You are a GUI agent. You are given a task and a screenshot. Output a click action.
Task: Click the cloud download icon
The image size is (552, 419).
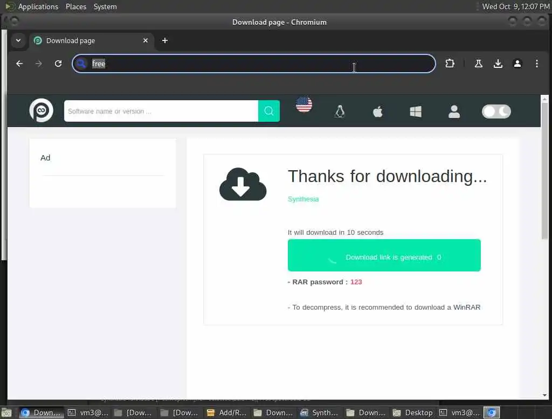click(x=243, y=185)
